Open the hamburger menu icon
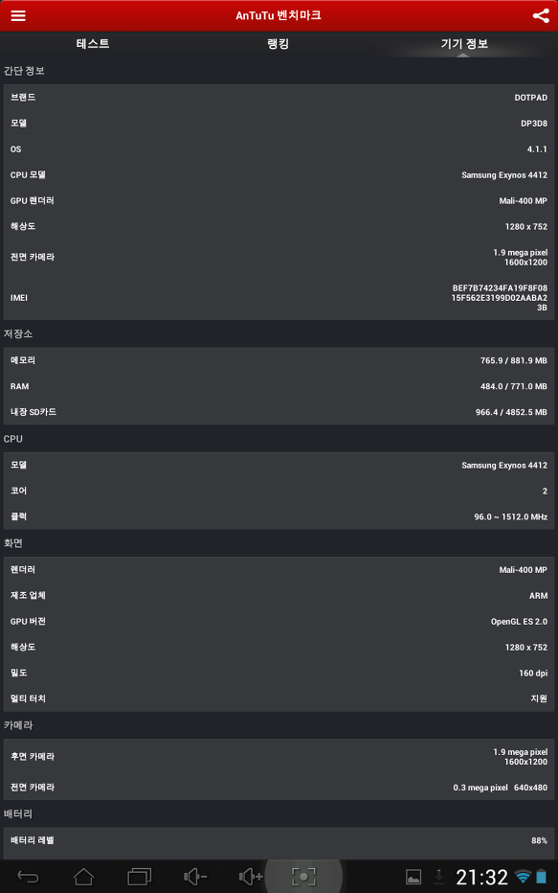This screenshot has width=558, height=893. pos(18,15)
